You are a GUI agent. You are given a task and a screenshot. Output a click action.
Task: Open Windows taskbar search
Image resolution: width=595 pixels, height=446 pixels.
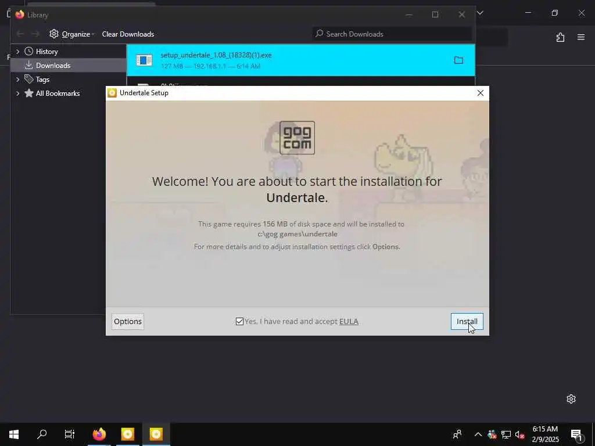pos(42,434)
